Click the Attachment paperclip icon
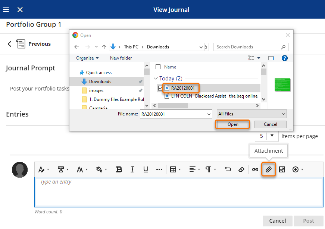Screen dimensions: 325x229 [x=268, y=169]
